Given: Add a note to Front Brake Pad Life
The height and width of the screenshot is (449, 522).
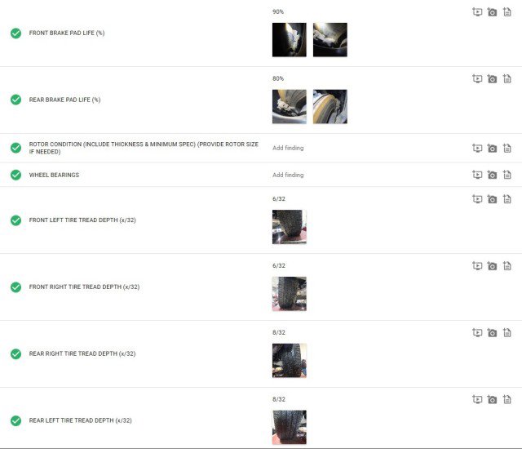Looking at the screenshot, I should 507,12.
